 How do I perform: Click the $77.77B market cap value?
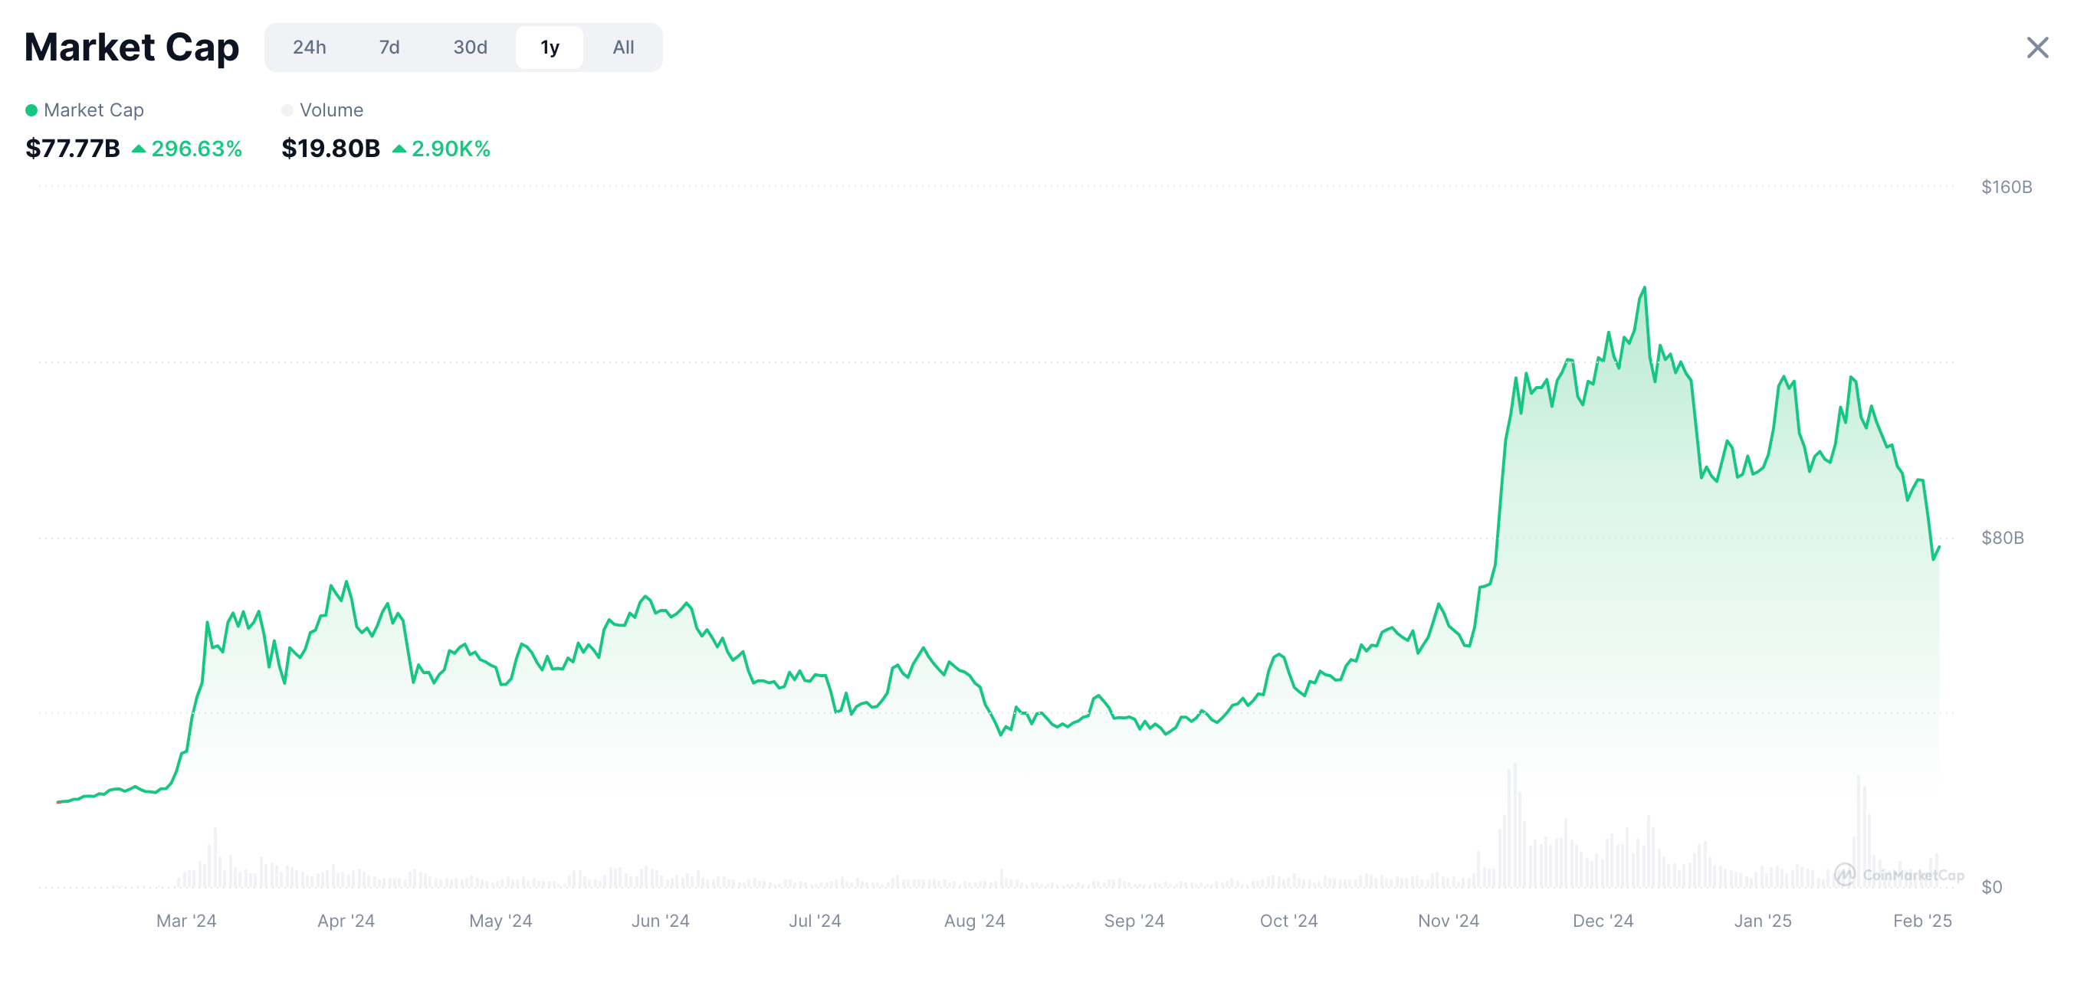point(73,149)
